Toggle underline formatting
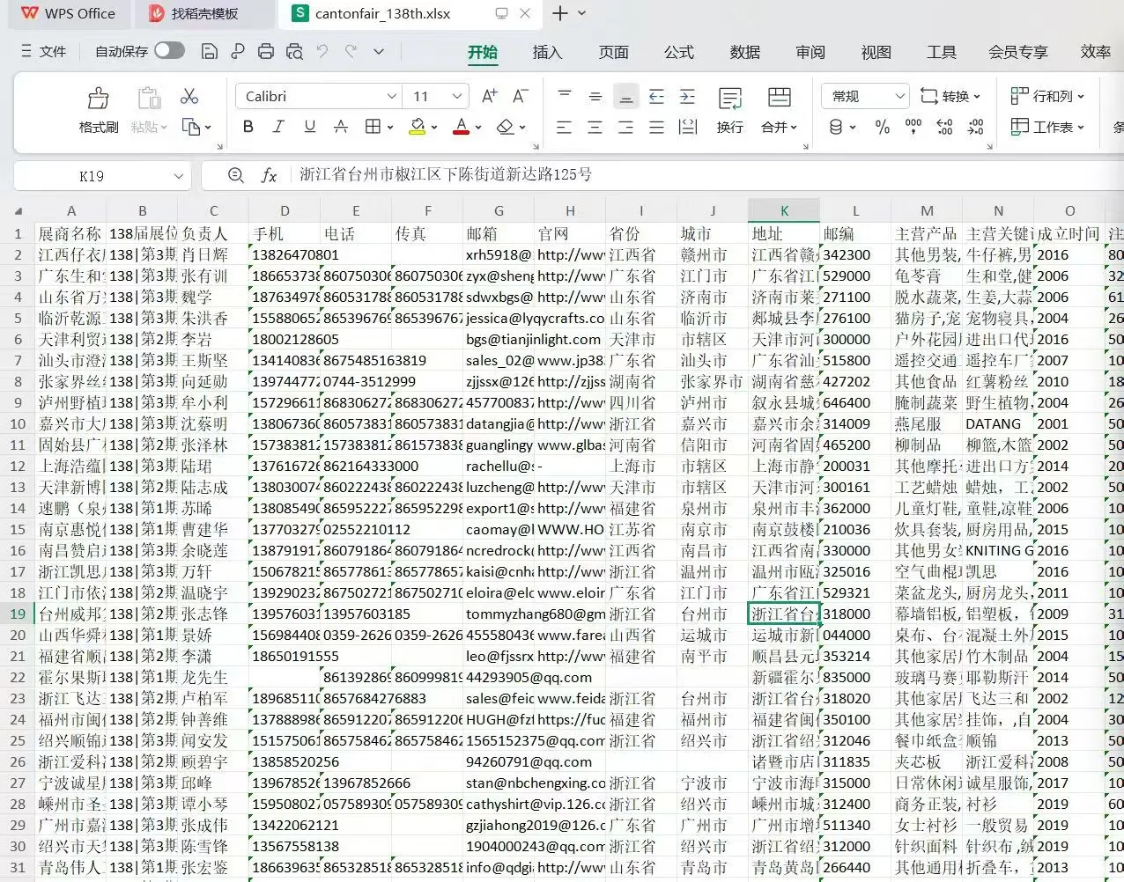 tap(309, 127)
